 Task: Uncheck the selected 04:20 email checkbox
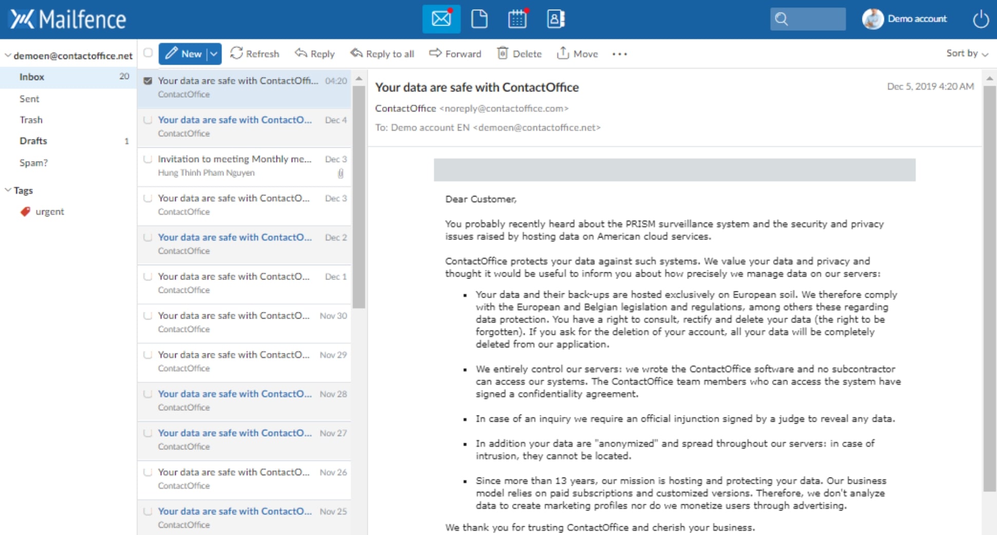[x=148, y=81]
